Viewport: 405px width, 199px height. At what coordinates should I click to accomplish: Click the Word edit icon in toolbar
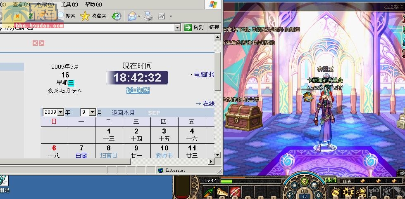point(162,16)
